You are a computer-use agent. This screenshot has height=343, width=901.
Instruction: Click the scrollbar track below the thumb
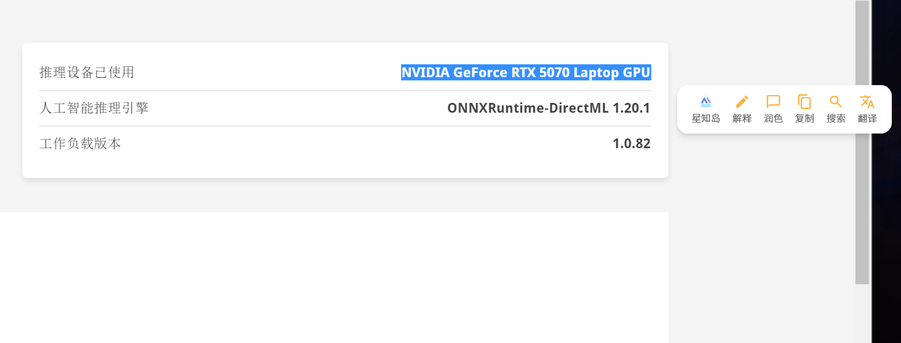pyautogui.click(x=862, y=312)
